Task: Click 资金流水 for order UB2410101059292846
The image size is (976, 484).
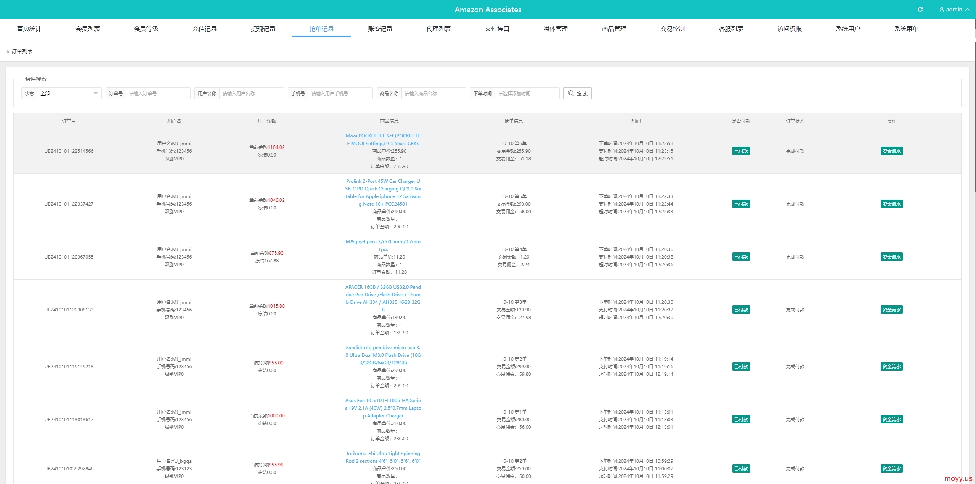Action: 891,468
